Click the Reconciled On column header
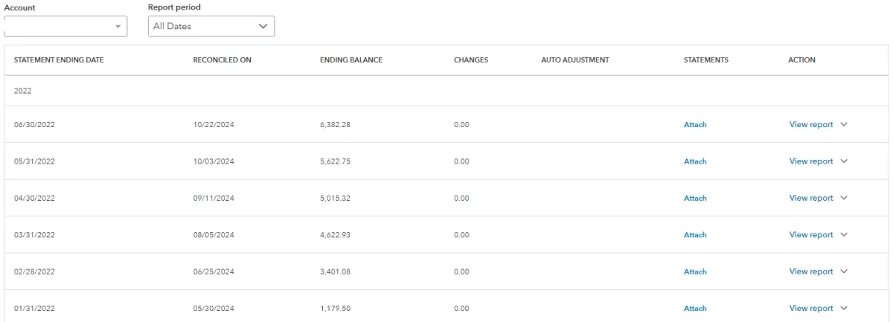Viewport: 893px width, 322px height. point(222,60)
